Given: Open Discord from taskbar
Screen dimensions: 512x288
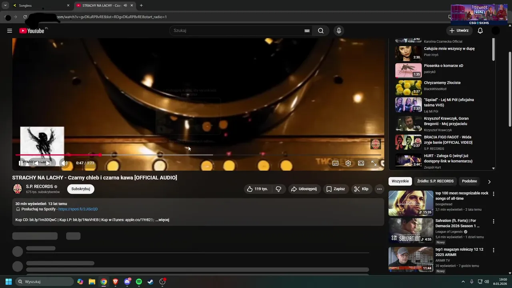Looking at the screenshot, I should [127, 282].
